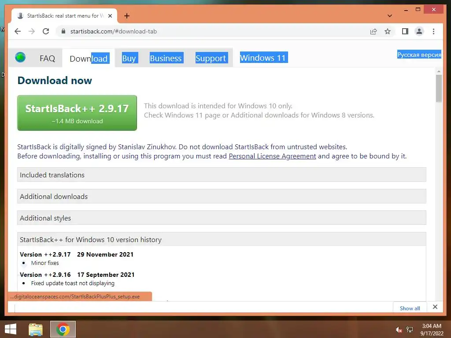Screen dimensions: 451x338
Task: Open the taskbar clock and date
Action: [432, 330]
